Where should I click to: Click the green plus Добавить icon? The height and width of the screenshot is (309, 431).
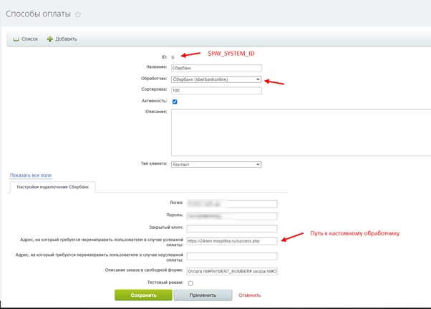[50, 39]
